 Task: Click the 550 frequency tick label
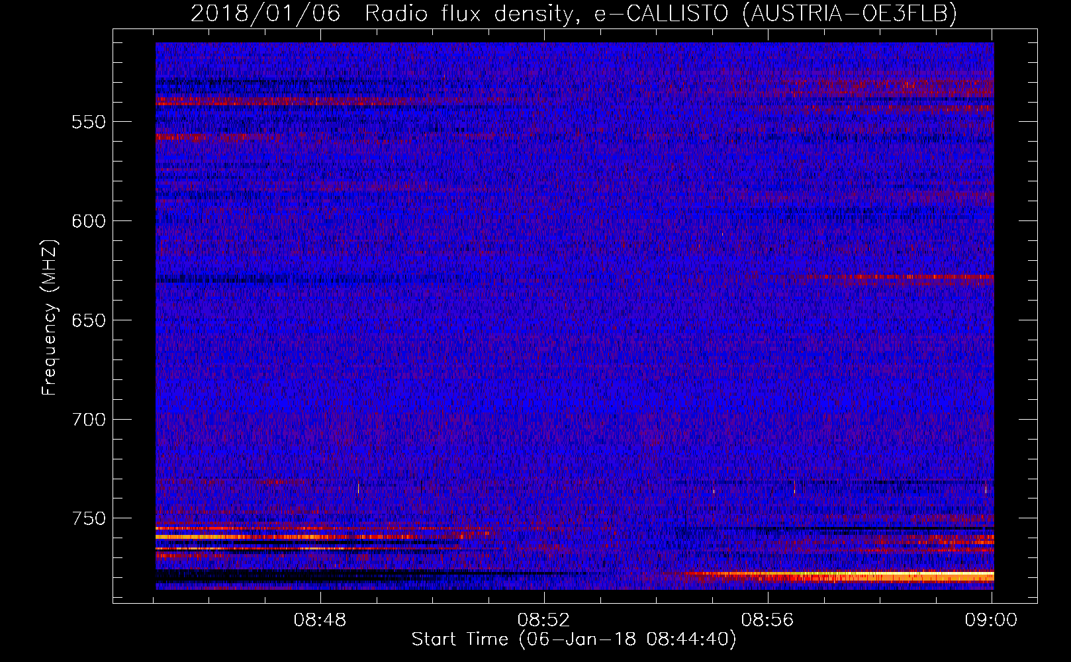[x=89, y=122]
